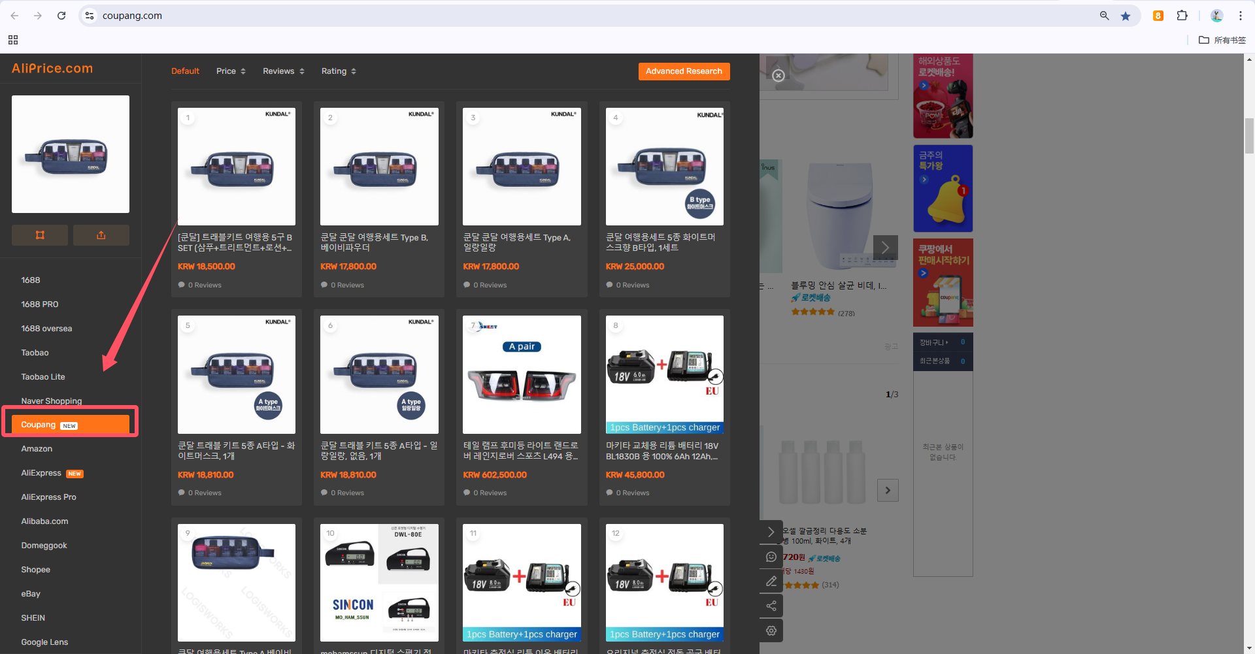The image size is (1255, 654).
Task: Open result 10 SINCON digital level image
Action: [x=379, y=583]
